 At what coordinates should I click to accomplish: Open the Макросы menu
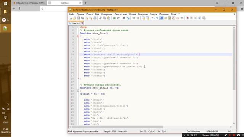[x=143, y=14]
